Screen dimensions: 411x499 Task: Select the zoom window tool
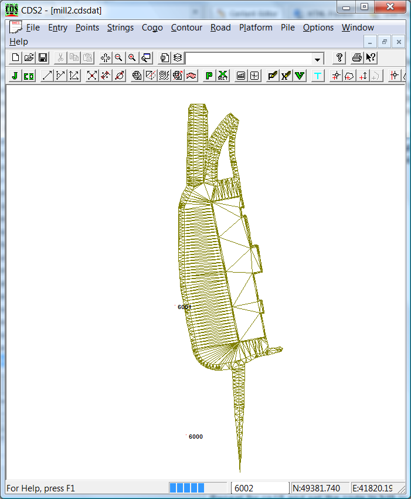[x=146, y=57]
